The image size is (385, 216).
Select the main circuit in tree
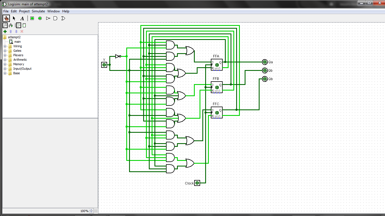(17, 42)
